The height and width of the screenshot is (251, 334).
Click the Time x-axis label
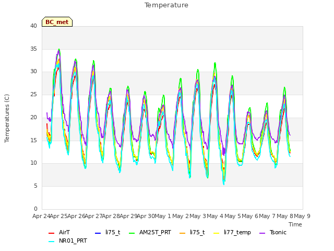(295, 224)
